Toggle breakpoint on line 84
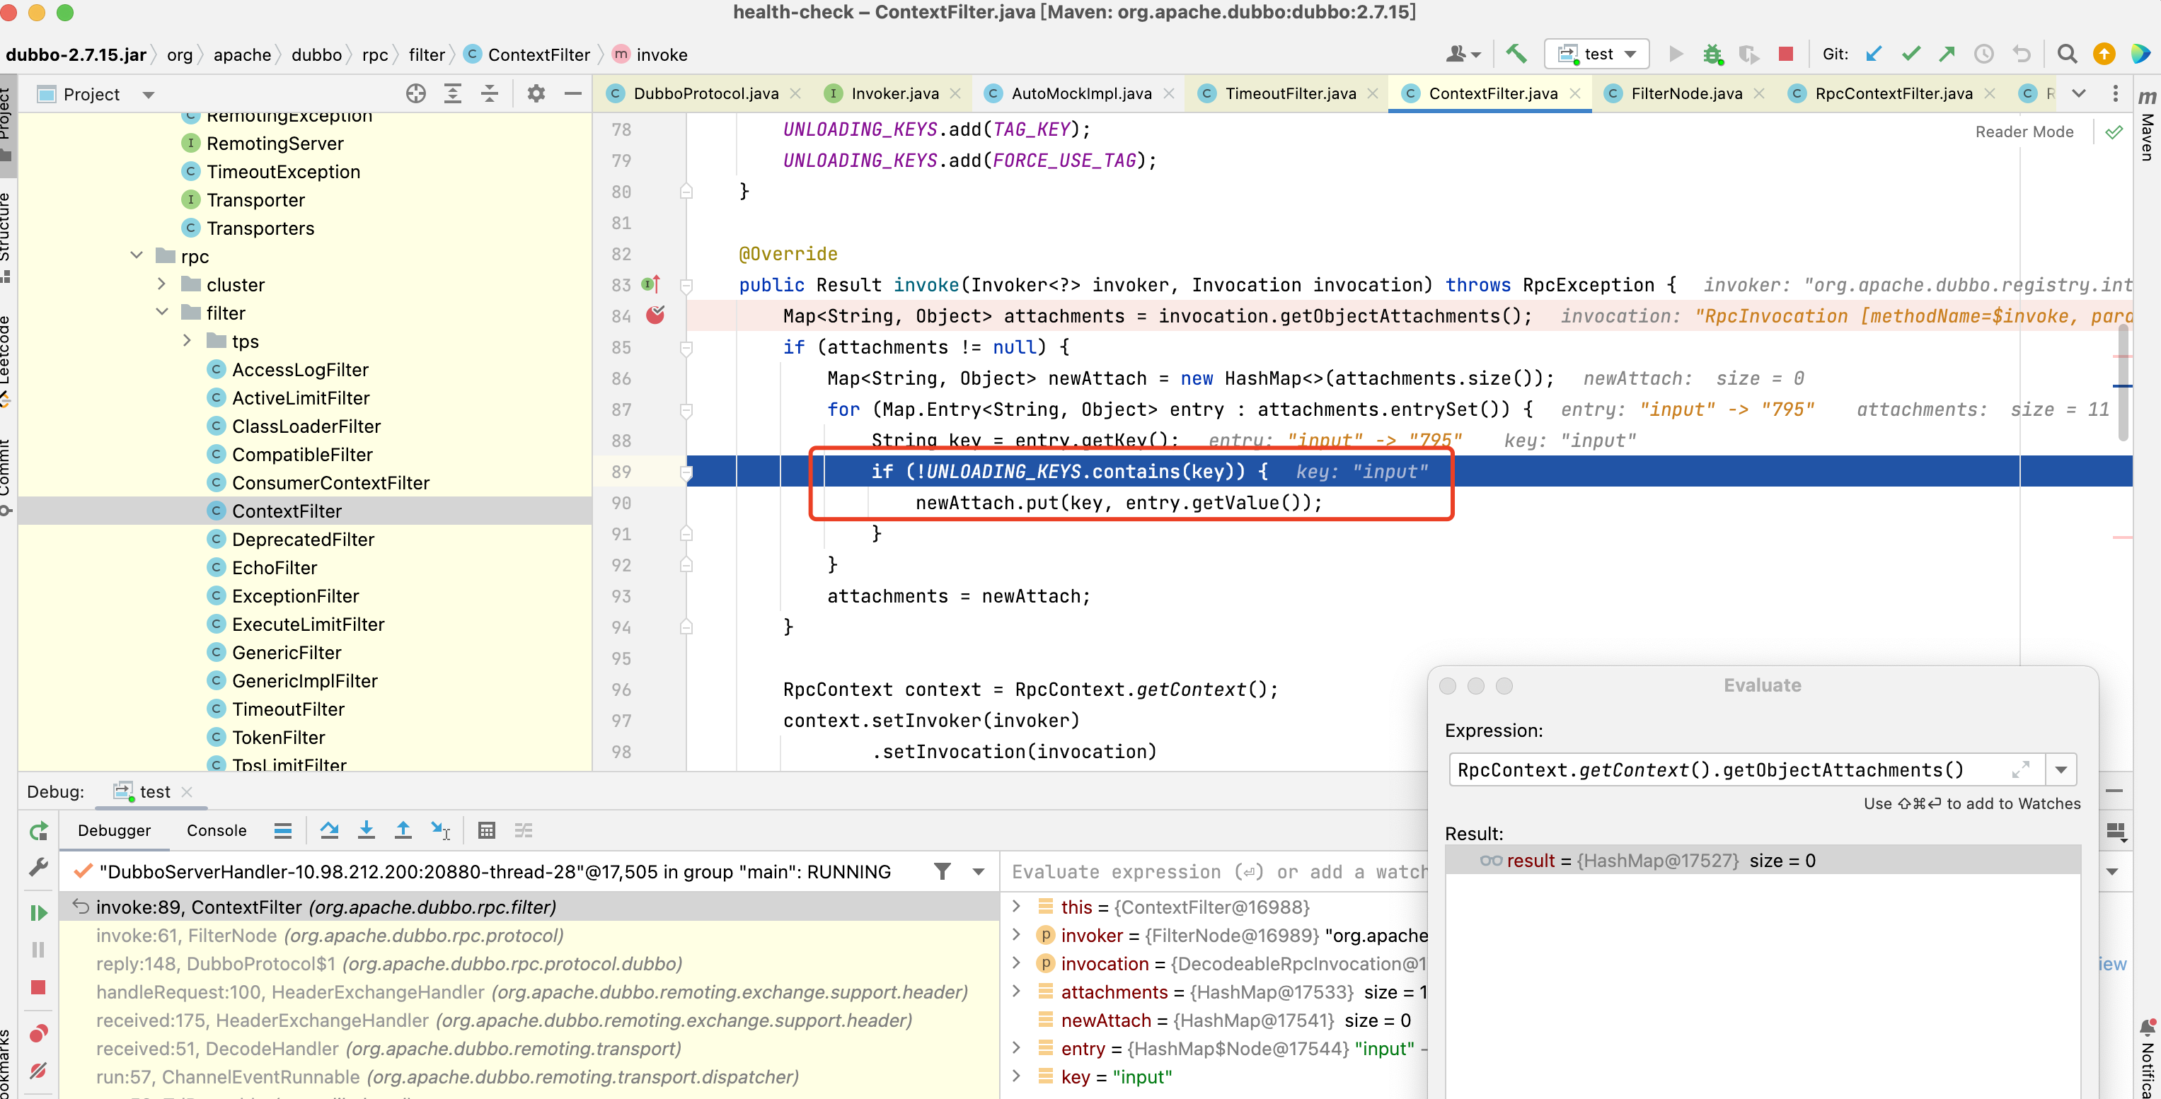This screenshot has width=2161, height=1099. [655, 315]
